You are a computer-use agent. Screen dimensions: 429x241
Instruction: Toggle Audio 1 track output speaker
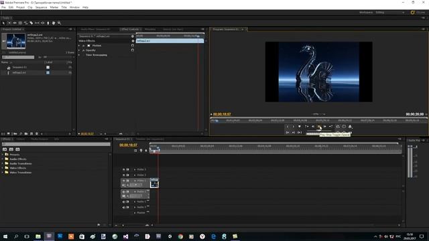click(123, 191)
